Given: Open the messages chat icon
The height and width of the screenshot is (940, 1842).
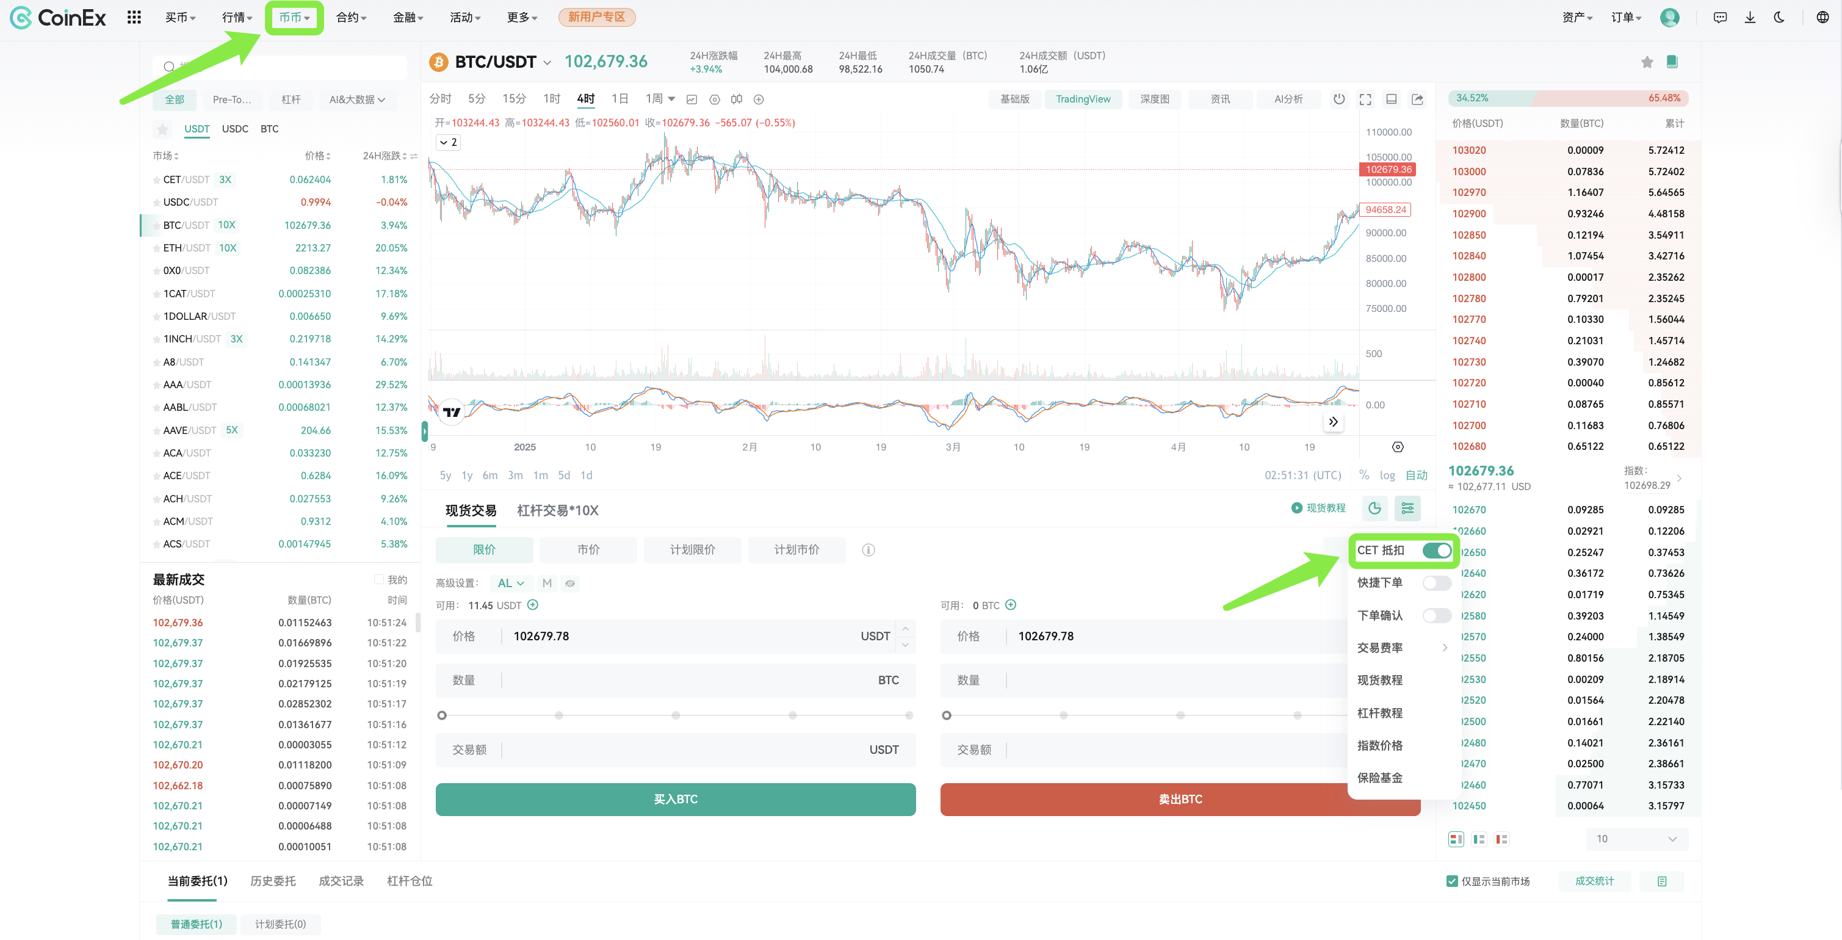Looking at the screenshot, I should coord(1721,17).
